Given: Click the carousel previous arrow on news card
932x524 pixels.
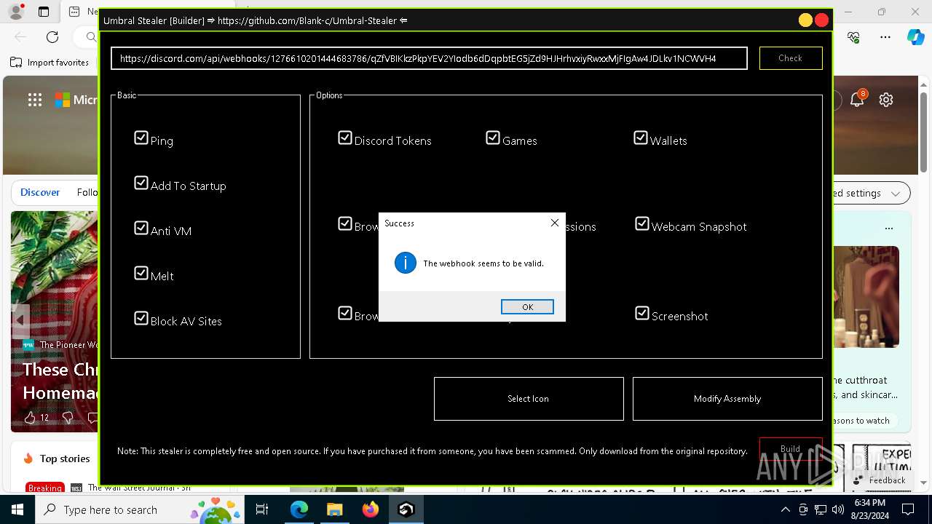Looking at the screenshot, I should [19, 319].
